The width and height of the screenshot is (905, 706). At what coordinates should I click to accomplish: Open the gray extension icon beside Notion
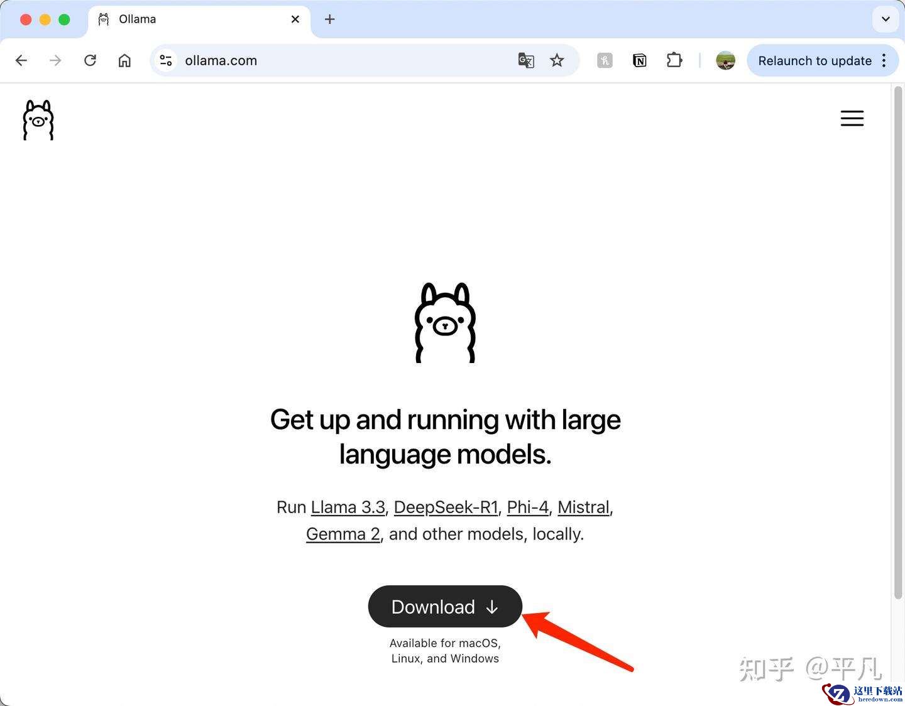click(x=605, y=60)
